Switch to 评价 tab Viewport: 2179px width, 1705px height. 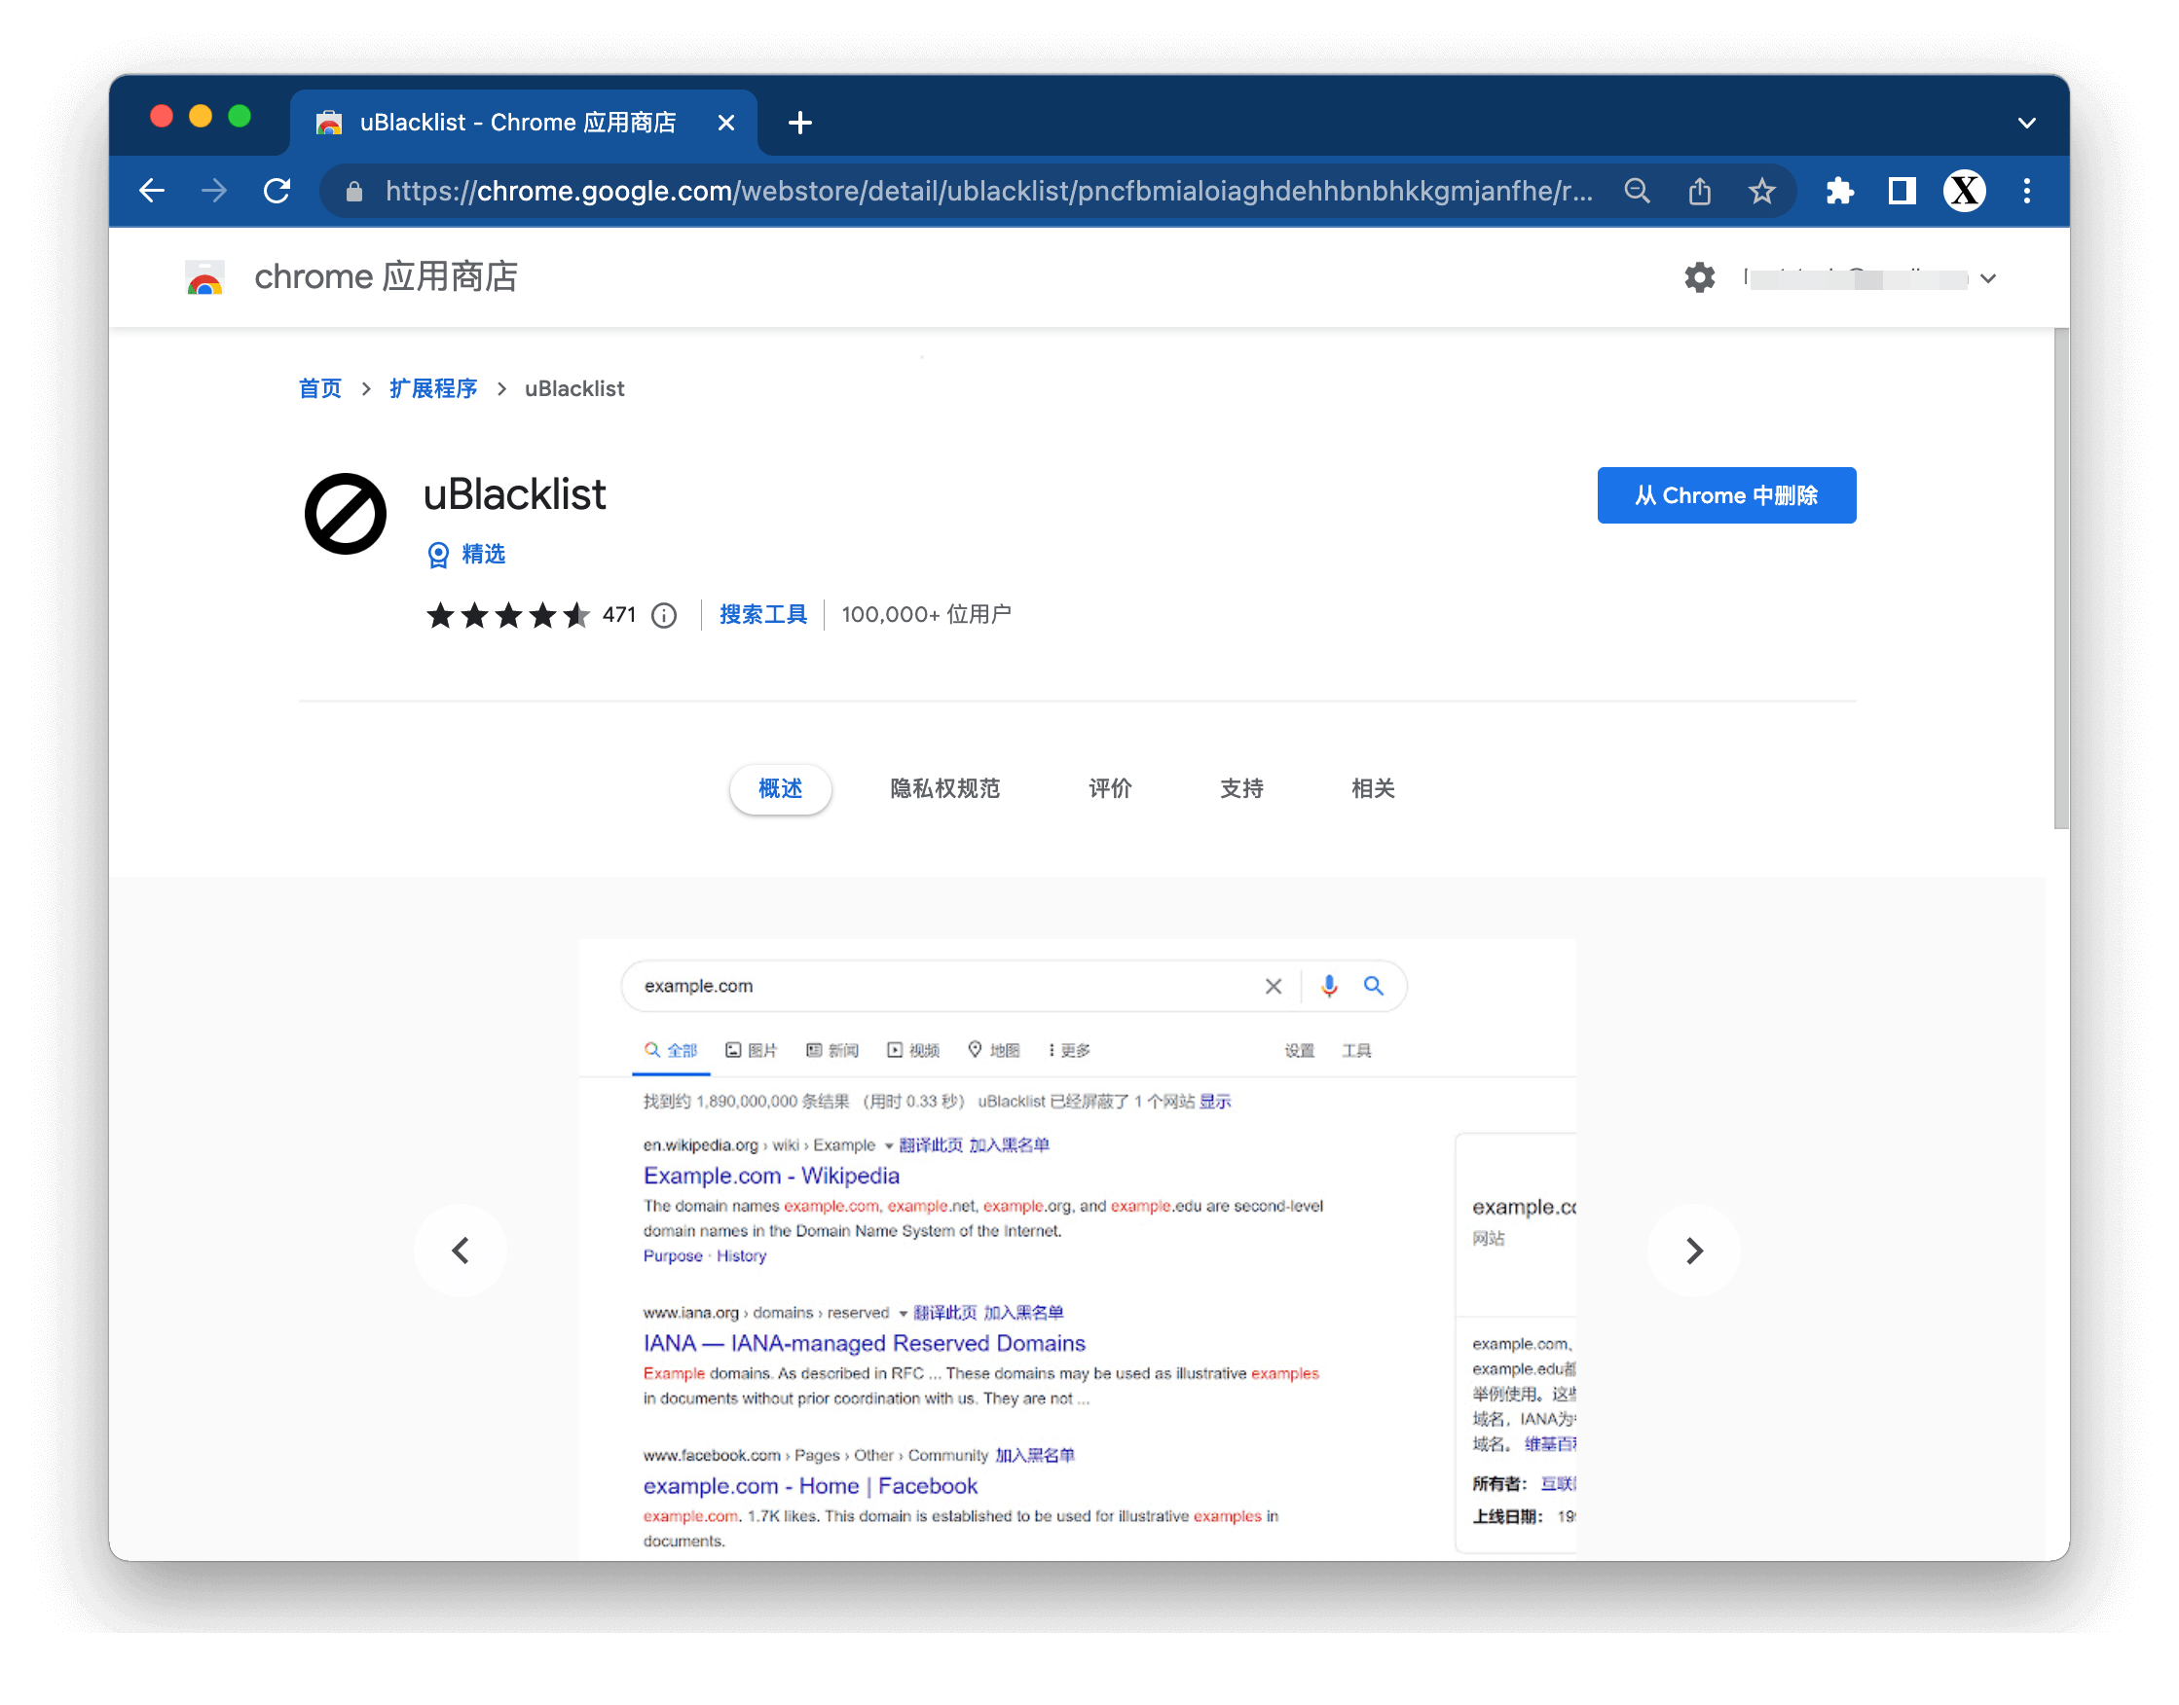(1110, 788)
